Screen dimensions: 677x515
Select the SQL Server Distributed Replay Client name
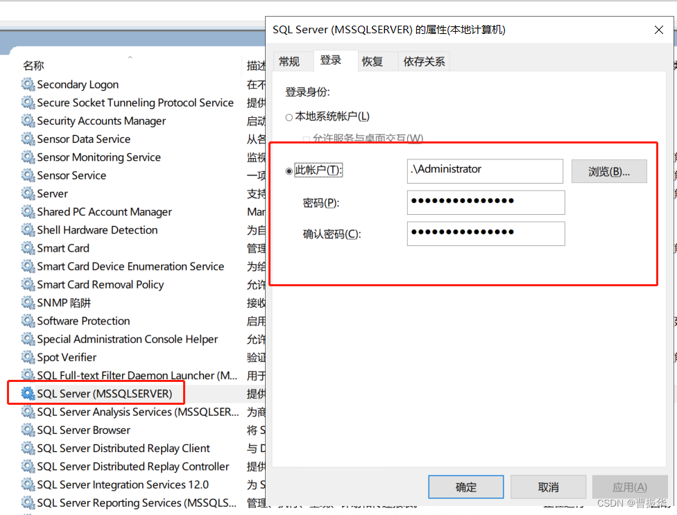click(x=123, y=448)
